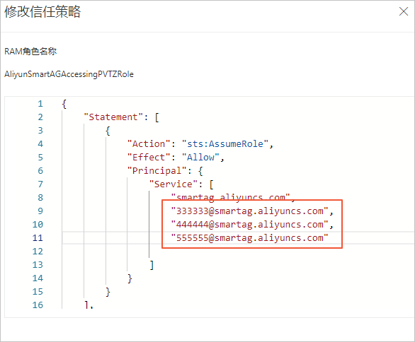The image size is (415, 342).
Task: Click line number 9 in the gutter
Action: pyautogui.click(x=40, y=211)
